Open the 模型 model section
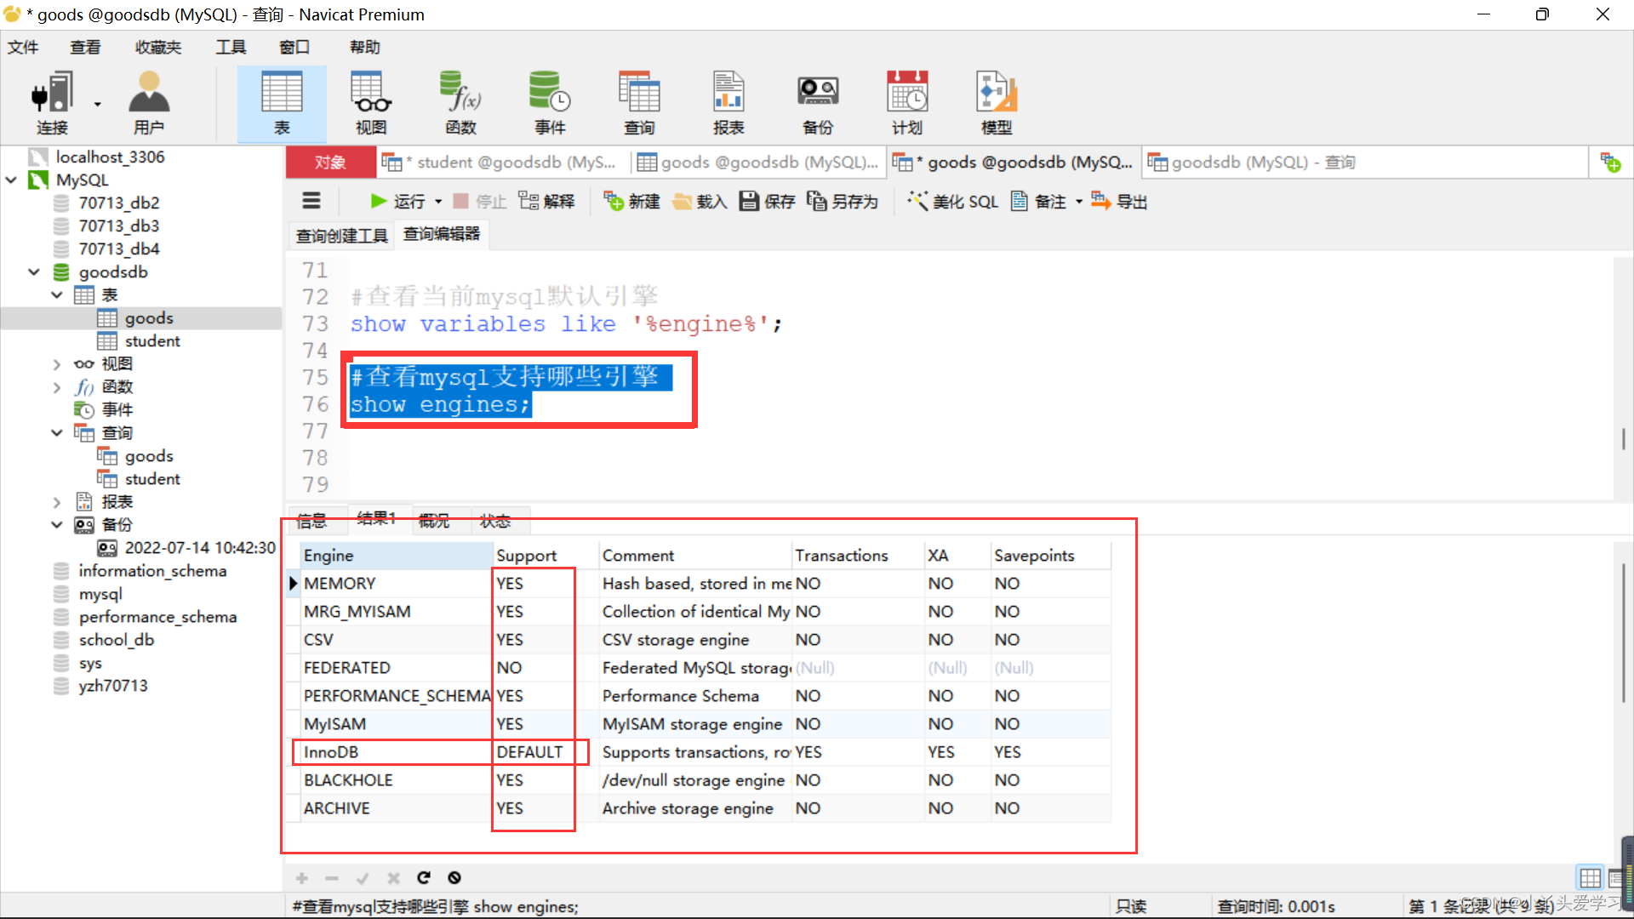 (997, 103)
